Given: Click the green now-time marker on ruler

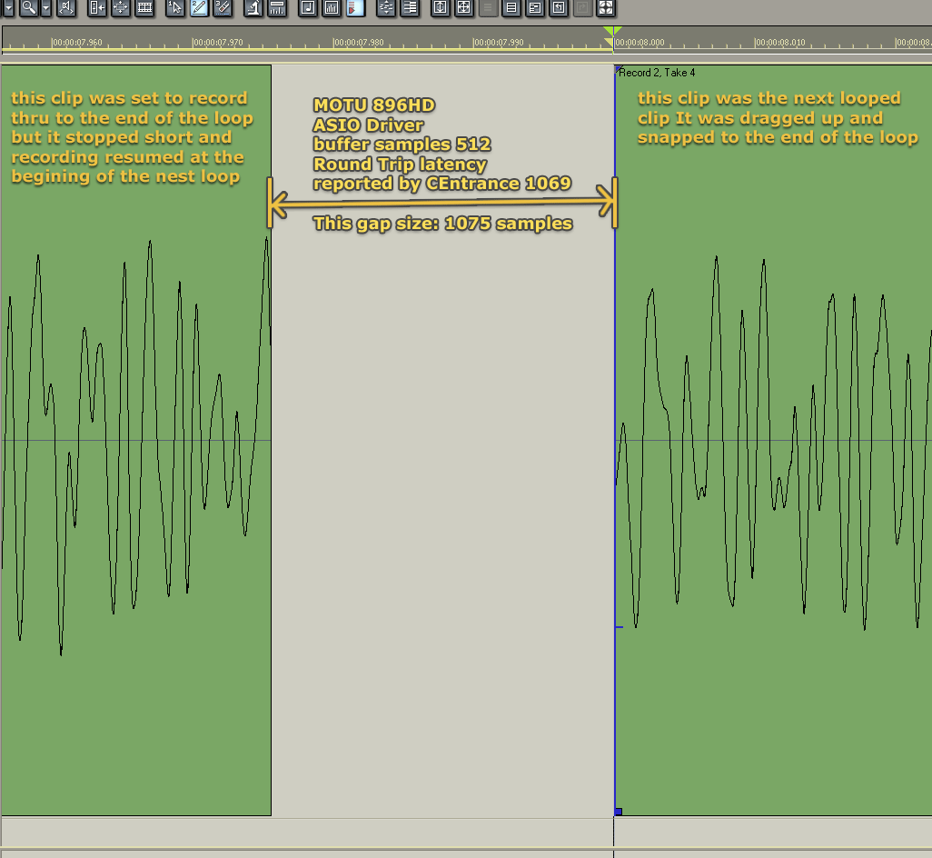Looking at the screenshot, I should click(x=613, y=34).
